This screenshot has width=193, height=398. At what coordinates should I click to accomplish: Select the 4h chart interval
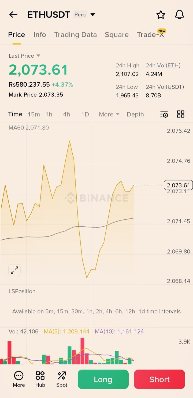(x=66, y=115)
